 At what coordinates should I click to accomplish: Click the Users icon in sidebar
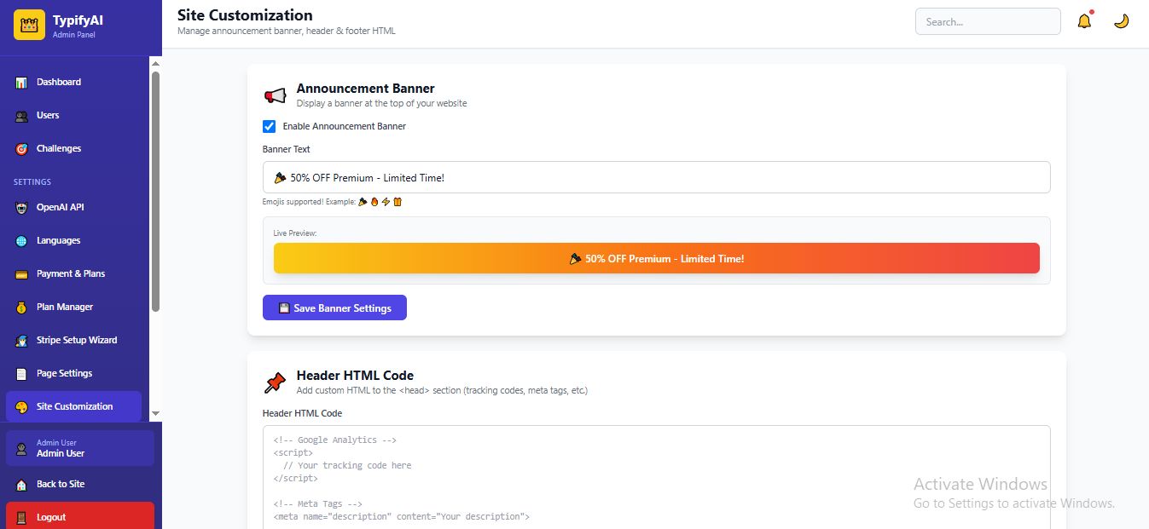pos(21,116)
